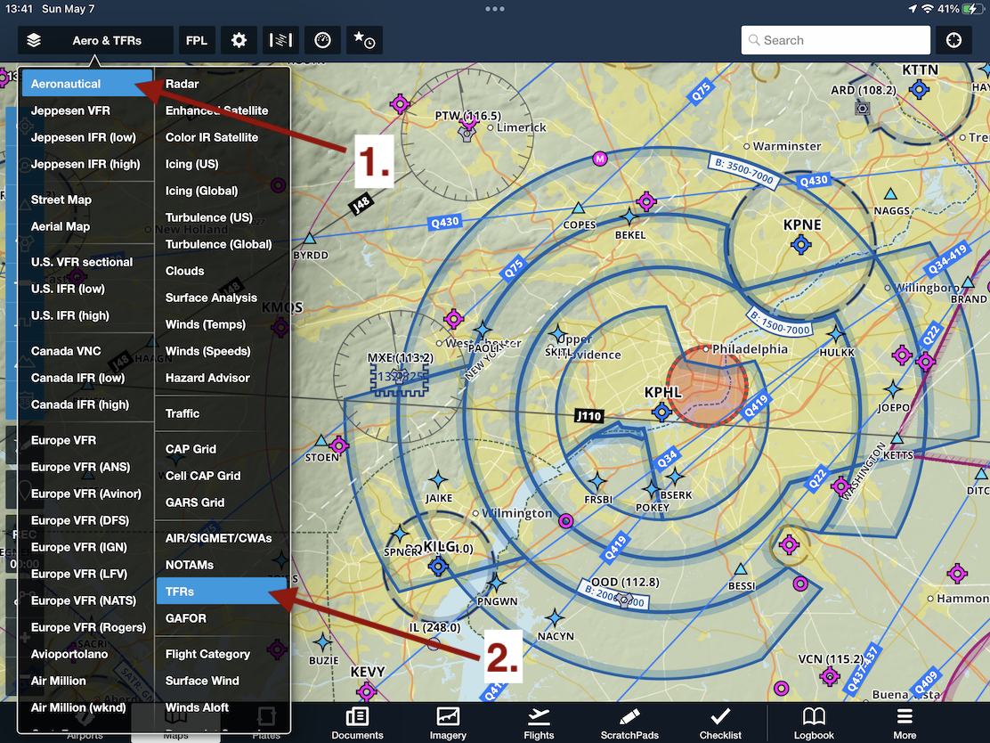Select Europe VFR (Avinor) chart
This screenshot has width=990, height=743.
(87, 494)
